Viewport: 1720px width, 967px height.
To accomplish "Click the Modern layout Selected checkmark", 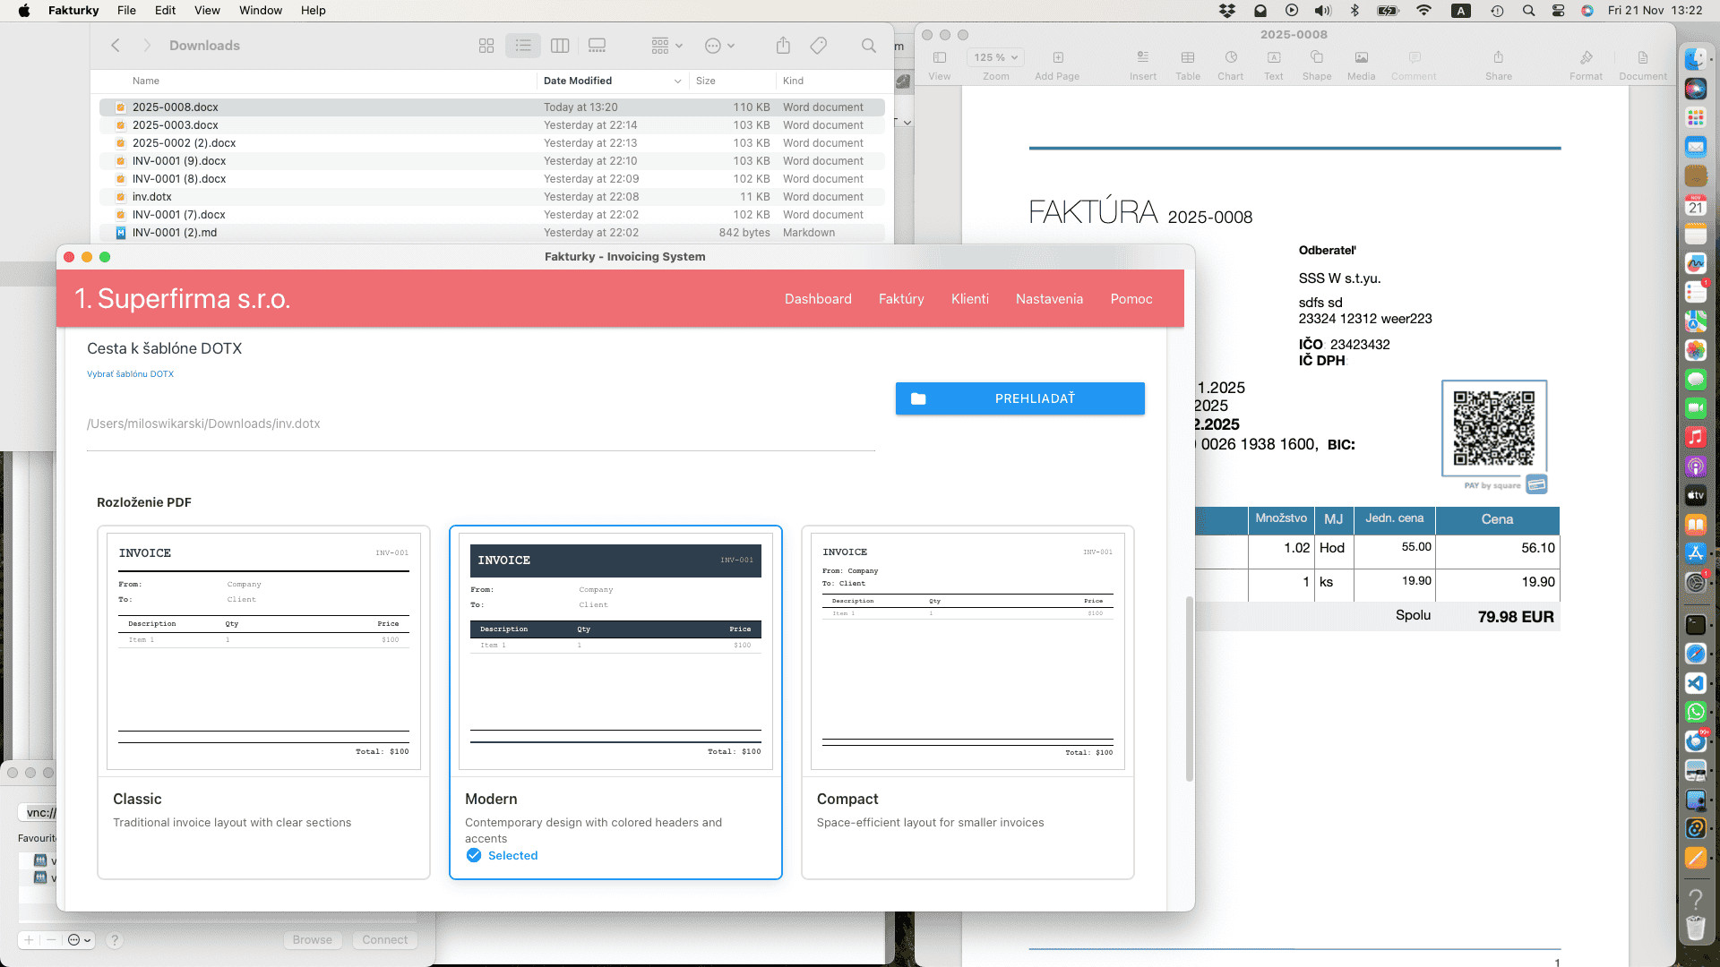I will (474, 855).
